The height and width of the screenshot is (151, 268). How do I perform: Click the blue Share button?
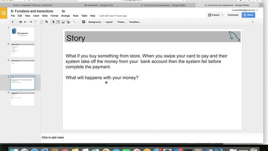pyautogui.click(x=248, y=15)
